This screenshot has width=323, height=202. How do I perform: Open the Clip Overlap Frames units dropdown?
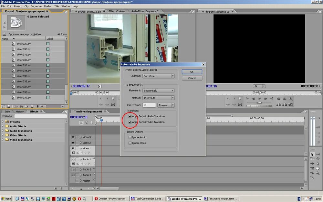click(x=166, y=105)
